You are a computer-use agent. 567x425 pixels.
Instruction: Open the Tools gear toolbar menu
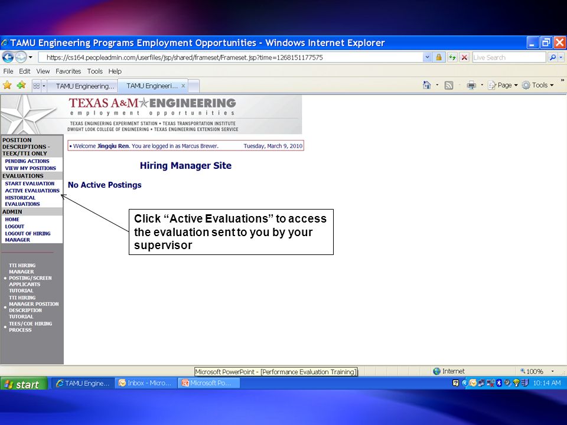(x=537, y=85)
